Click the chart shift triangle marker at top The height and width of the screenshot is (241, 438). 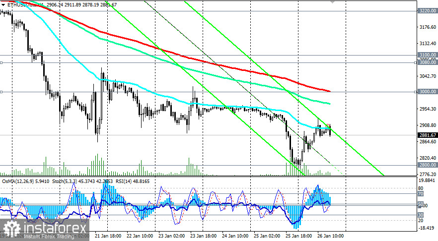(x=332, y=1)
